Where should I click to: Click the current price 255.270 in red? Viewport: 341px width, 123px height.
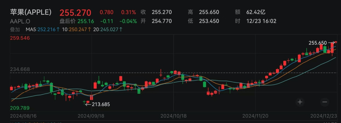tap(75, 13)
